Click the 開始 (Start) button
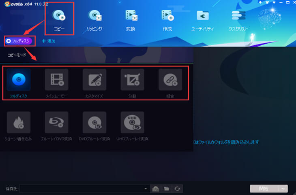This screenshot has height=195, width=296. tap(264, 189)
